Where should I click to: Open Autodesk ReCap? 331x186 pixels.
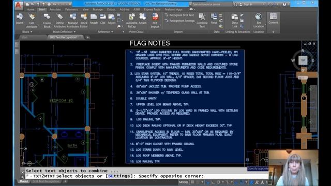pos(132,21)
